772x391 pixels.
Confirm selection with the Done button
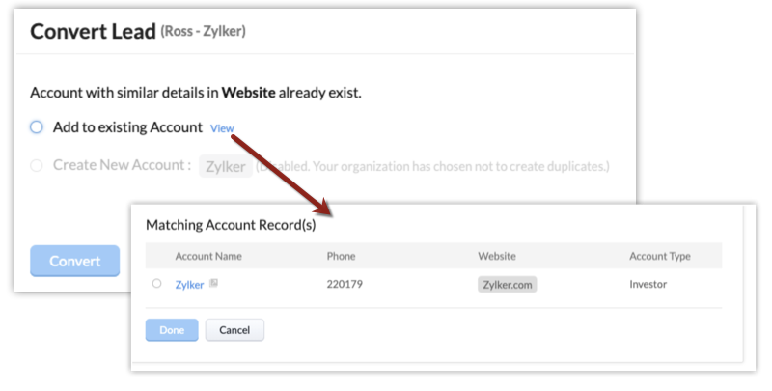coord(172,329)
